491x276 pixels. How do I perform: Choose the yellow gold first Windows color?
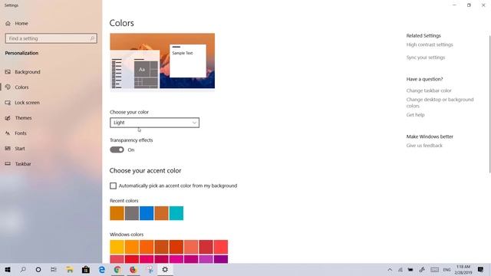(x=117, y=247)
